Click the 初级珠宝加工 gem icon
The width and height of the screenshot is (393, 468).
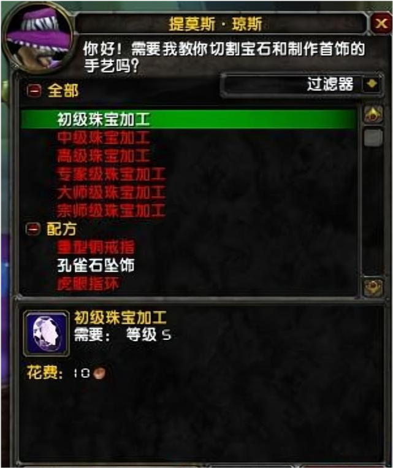tap(46, 333)
